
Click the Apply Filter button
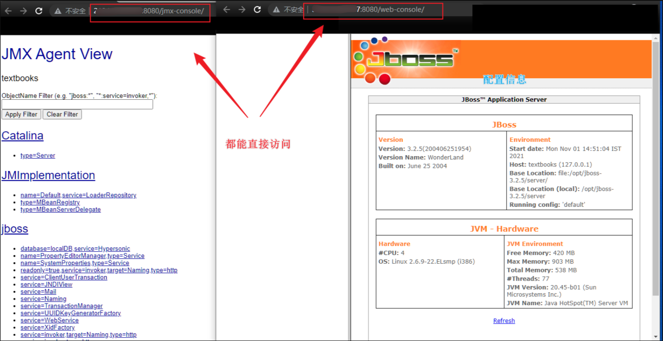coord(21,114)
